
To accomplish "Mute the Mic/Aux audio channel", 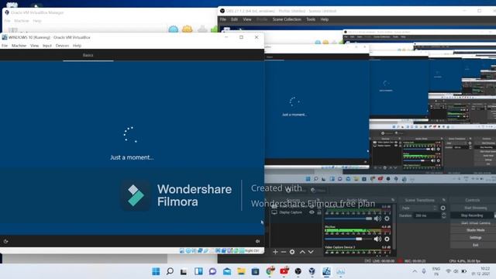I will coord(377,239).
